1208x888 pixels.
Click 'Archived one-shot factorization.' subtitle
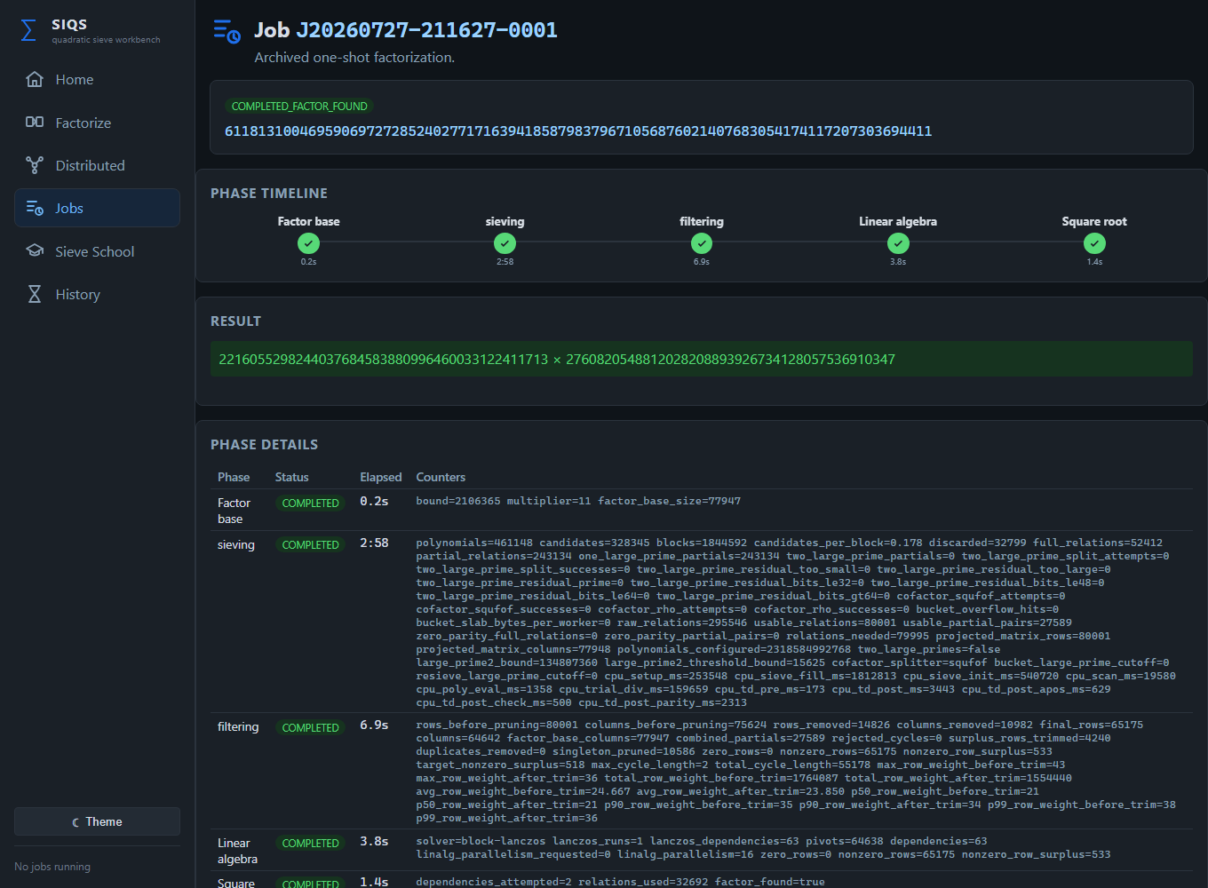354,58
